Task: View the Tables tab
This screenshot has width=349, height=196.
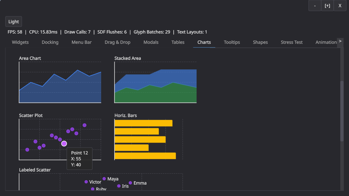Action: tap(178, 42)
